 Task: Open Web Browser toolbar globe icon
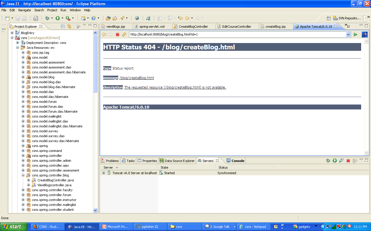click(x=137, y=18)
